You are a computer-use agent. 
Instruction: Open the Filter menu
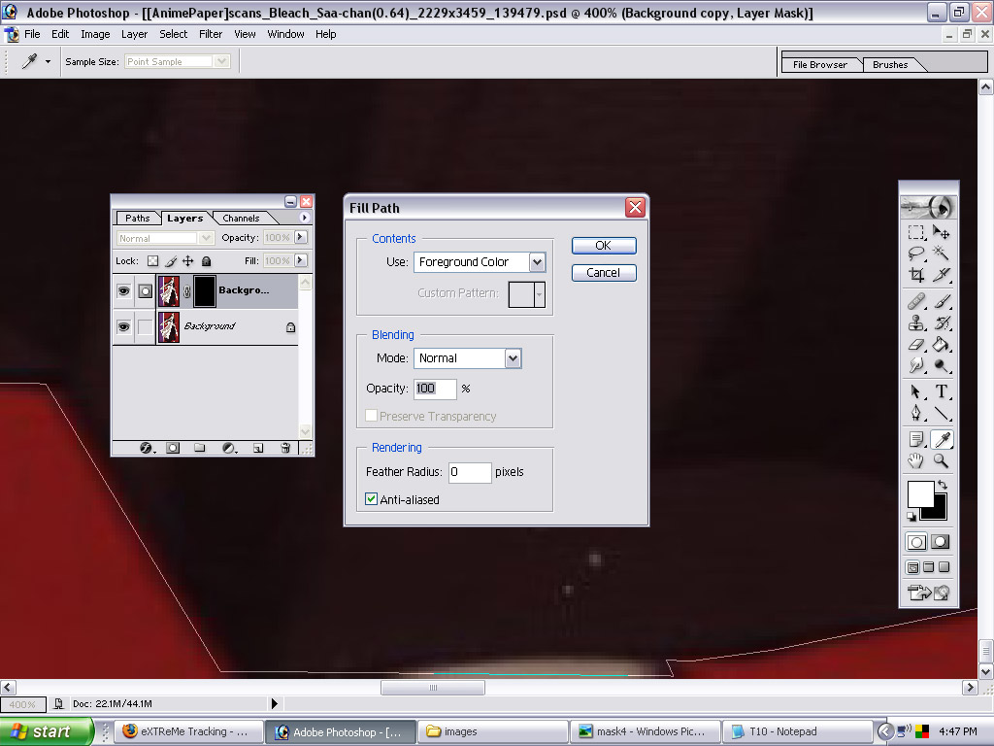211,34
